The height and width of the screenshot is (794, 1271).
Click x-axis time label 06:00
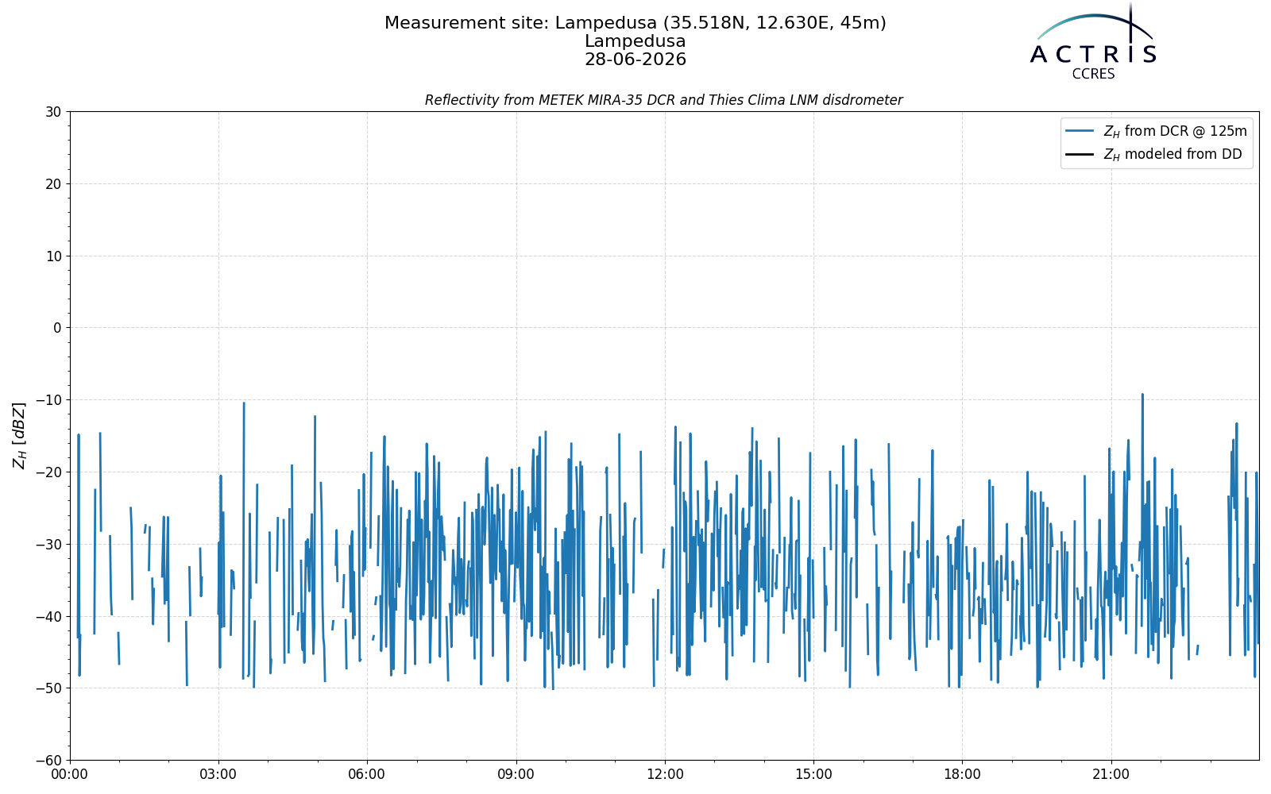[x=367, y=774]
